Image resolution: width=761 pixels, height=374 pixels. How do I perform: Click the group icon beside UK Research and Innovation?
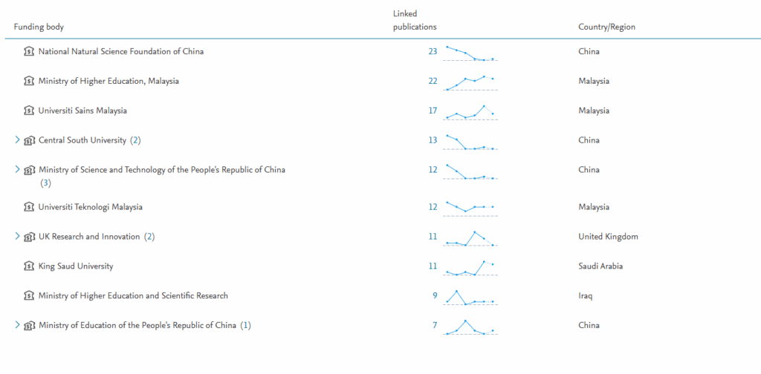pyautogui.click(x=30, y=237)
